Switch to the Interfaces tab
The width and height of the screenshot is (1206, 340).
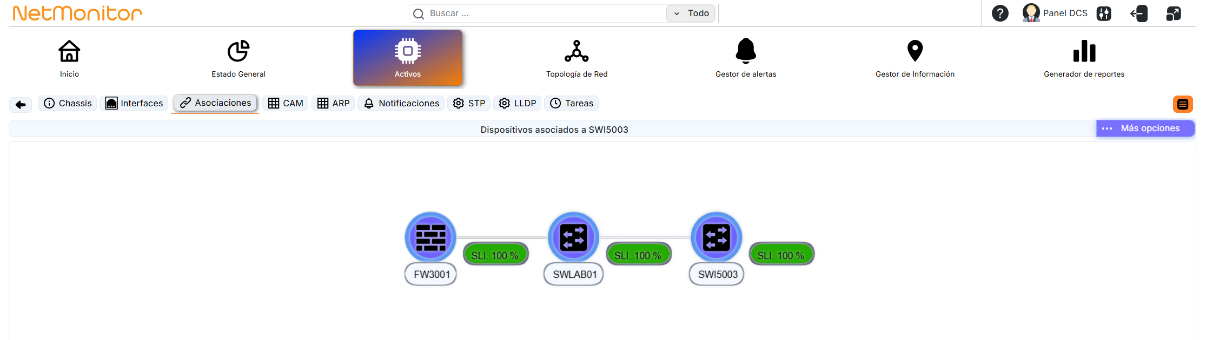point(134,103)
